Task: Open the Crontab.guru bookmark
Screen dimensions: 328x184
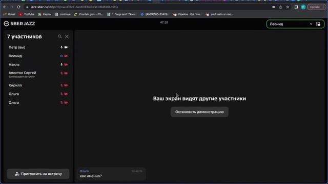Action: pyautogui.click(x=89, y=14)
